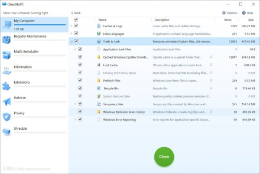Image resolution: width=260 pixels, height=174 pixels.
Task: Open the Autorun section
Action: pos(34,102)
